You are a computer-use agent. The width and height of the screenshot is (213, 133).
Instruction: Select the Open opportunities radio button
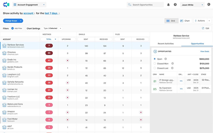point(155,59)
